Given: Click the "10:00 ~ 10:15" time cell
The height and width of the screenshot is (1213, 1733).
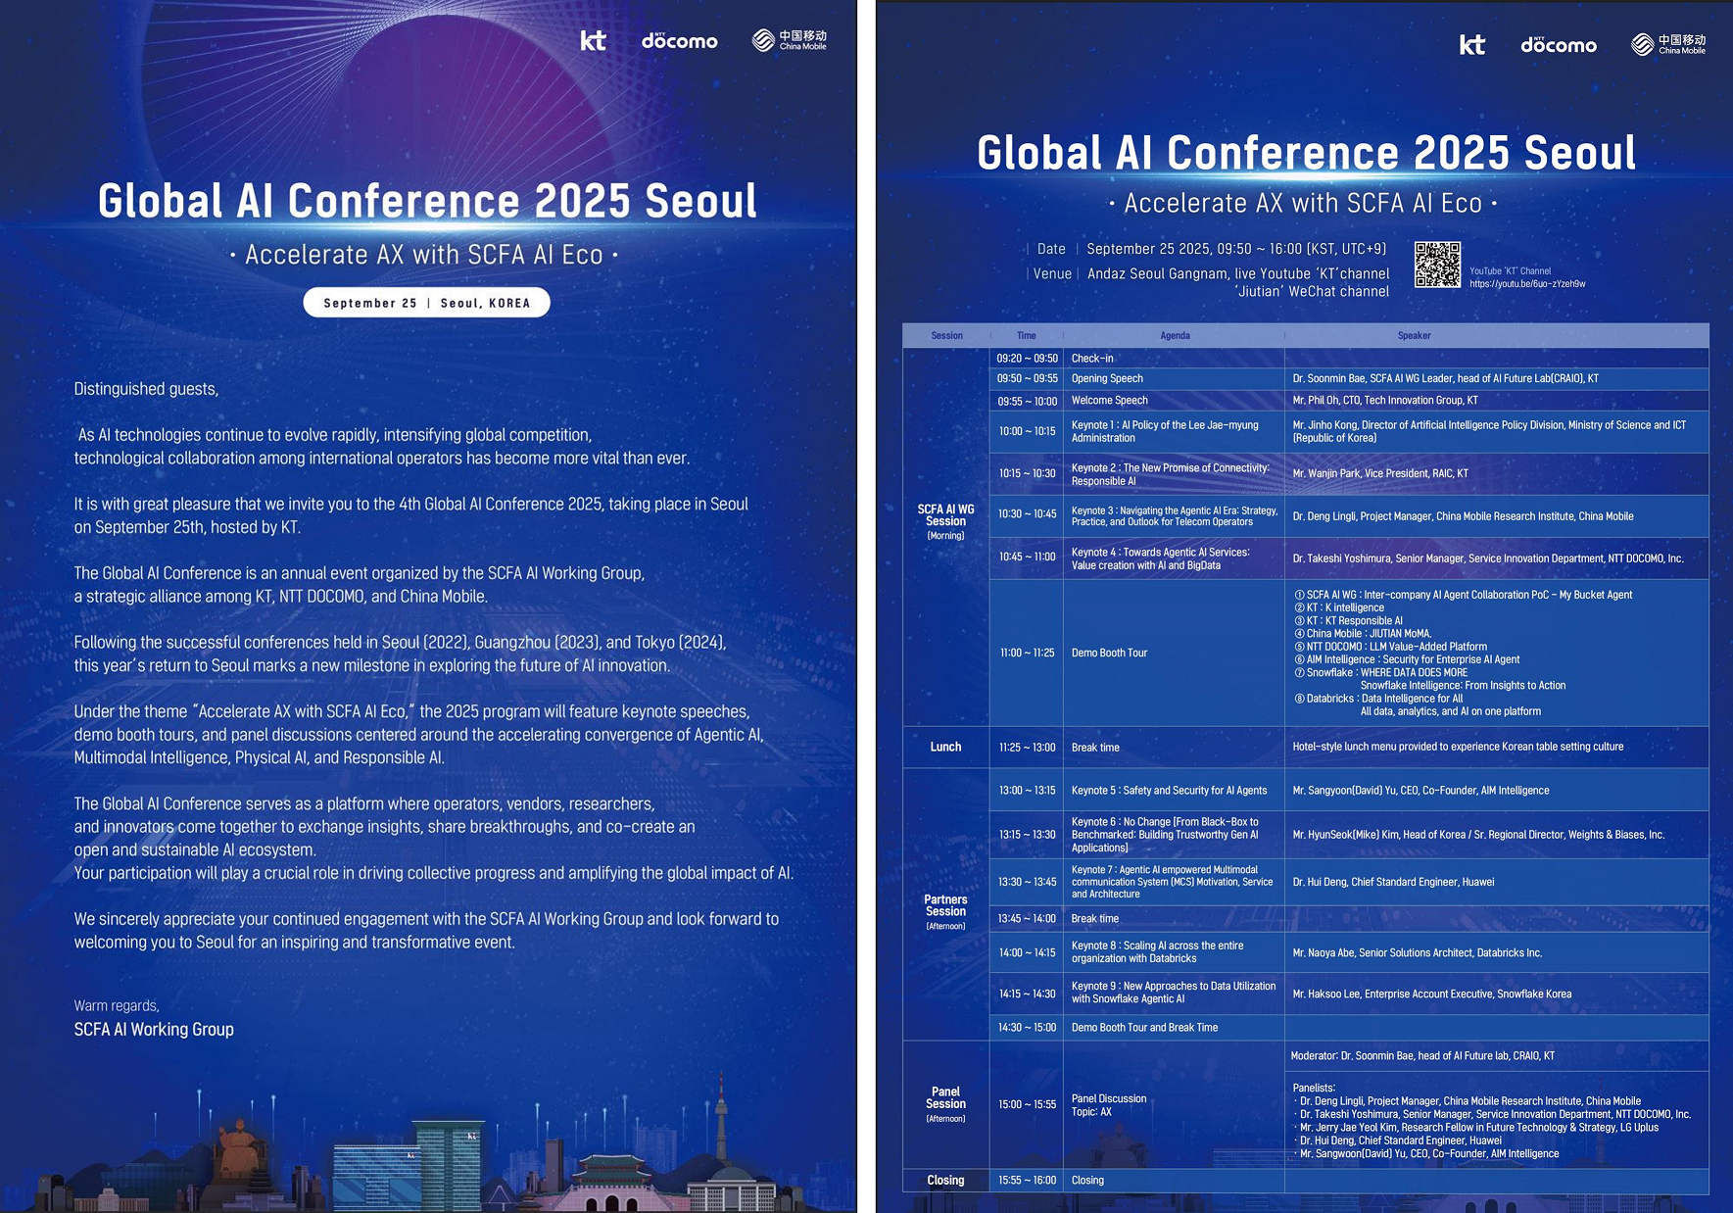Looking at the screenshot, I should pos(1027,431).
